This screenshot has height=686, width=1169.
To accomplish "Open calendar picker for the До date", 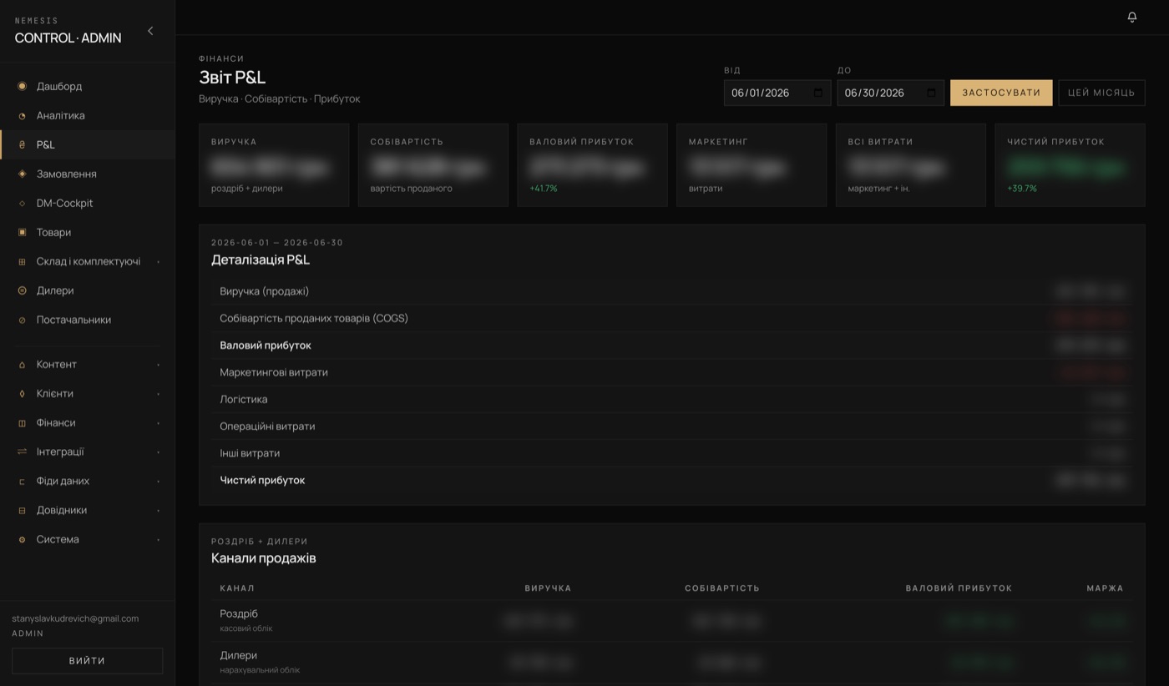I will point(932,93).
